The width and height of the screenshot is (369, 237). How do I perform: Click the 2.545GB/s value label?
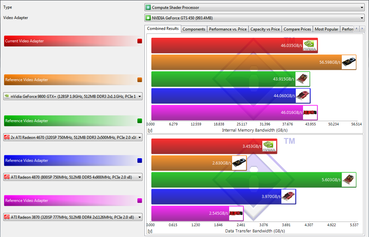[x=219, y=213]
